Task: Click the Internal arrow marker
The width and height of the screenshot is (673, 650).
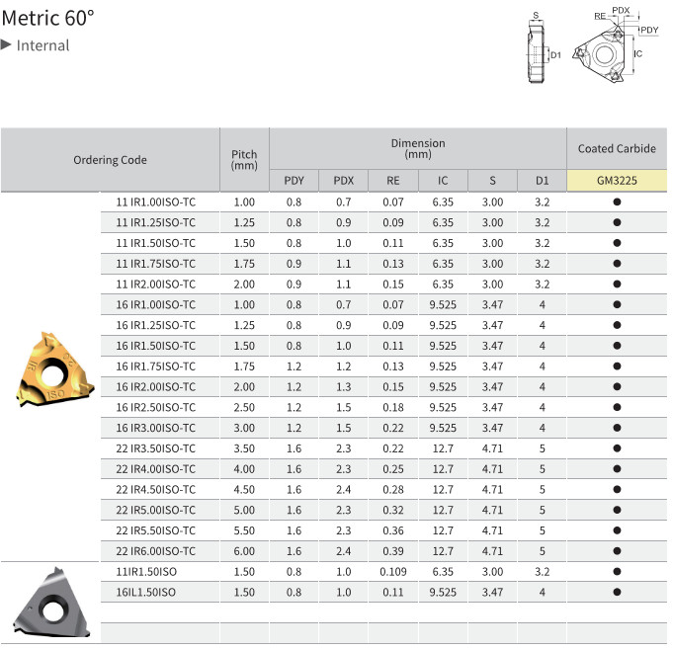Action: click(x=6, y=44)
